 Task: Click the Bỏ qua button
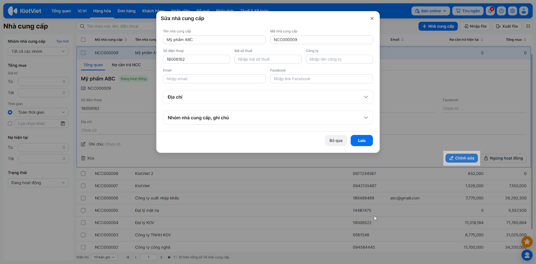click(x=336, y=141)
